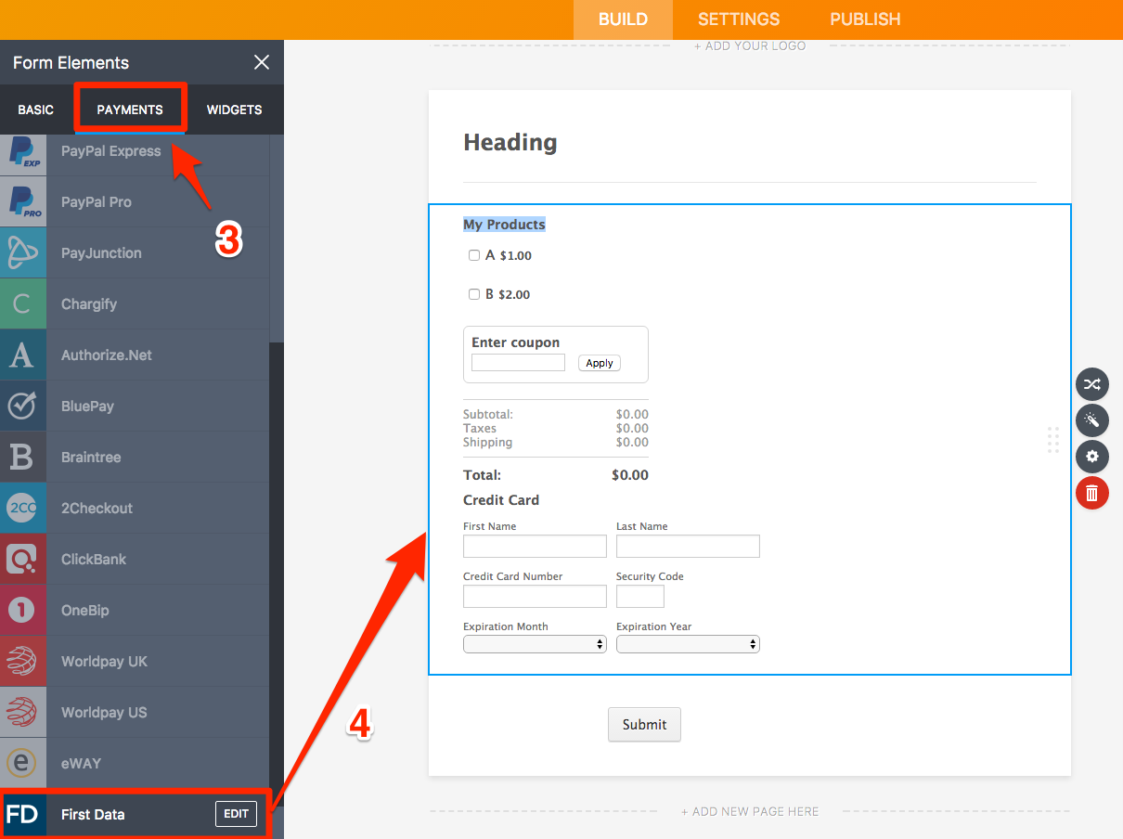Viewport: 1123px width, 839px height.
Task: Select the PayPal Express label
Action: [x=110, y=151]
